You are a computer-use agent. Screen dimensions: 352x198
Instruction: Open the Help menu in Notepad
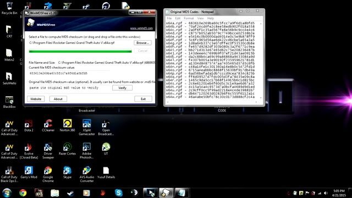(210, 18)
